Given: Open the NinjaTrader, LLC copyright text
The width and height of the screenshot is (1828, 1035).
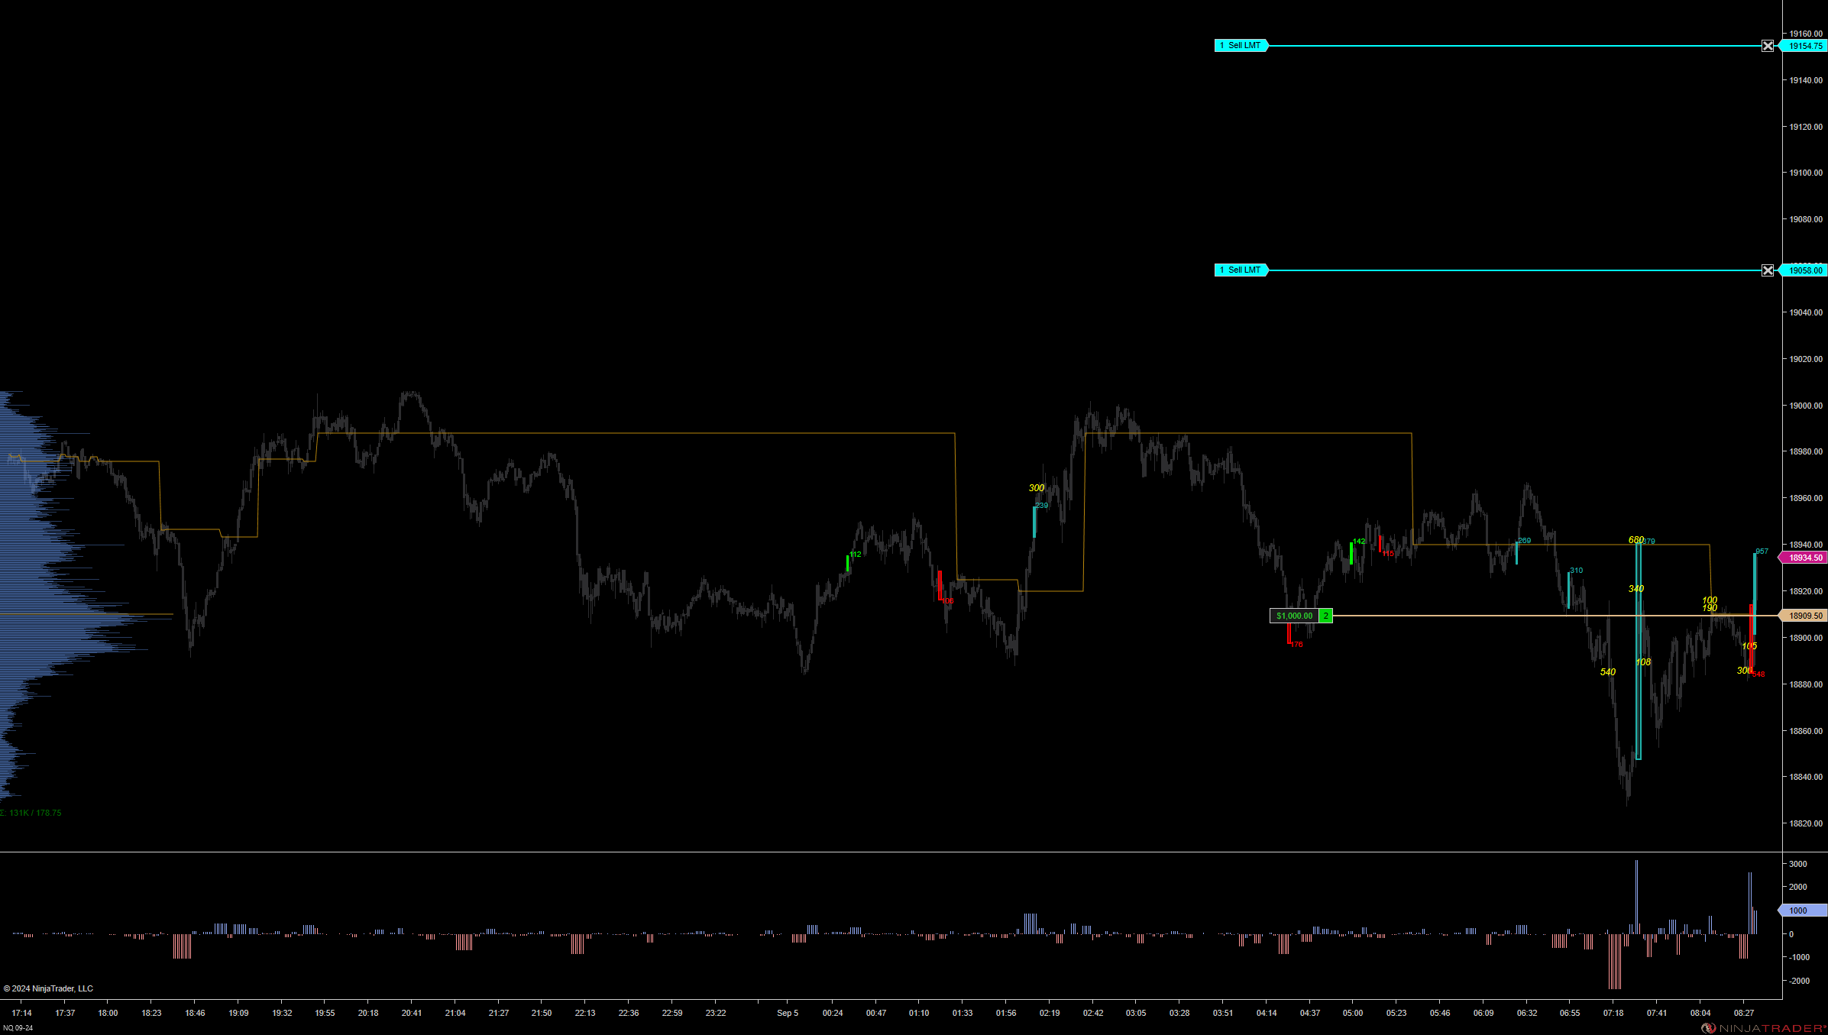Looking at the screenshot, I should coord(48,988).
